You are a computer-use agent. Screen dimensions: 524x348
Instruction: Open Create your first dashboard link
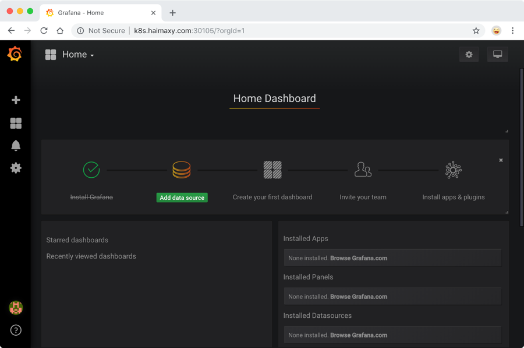pyautogui.click(x=272, y=198)
